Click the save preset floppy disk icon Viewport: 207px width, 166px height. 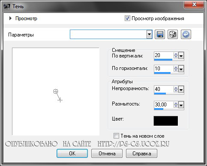click(x=160, y=34)
